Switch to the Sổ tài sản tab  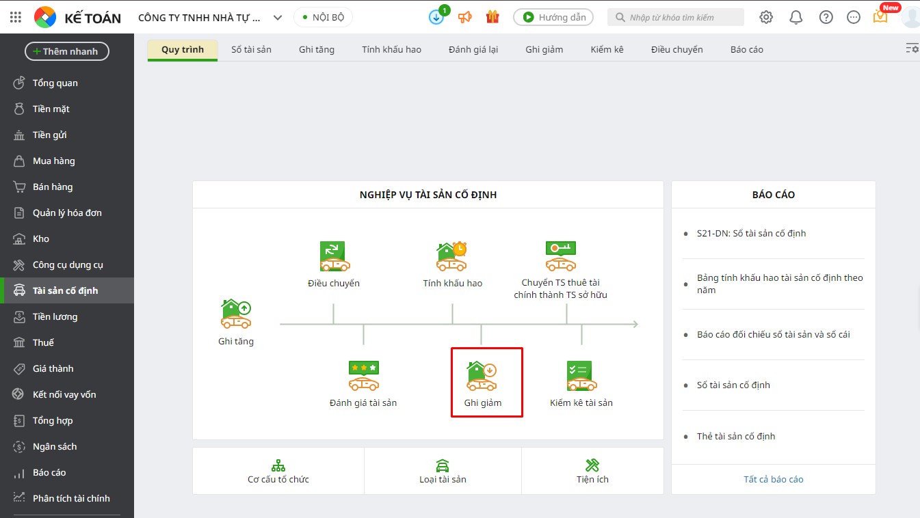pyautogui.click(x=251, y=50)
